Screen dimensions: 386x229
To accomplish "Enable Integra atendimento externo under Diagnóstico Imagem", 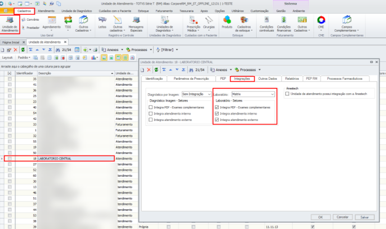I will coord(151,119).
